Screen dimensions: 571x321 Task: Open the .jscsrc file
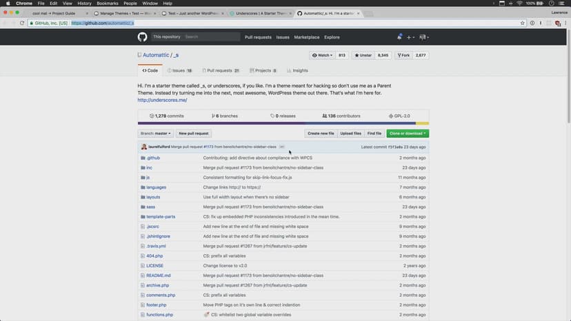coord(152,227)
